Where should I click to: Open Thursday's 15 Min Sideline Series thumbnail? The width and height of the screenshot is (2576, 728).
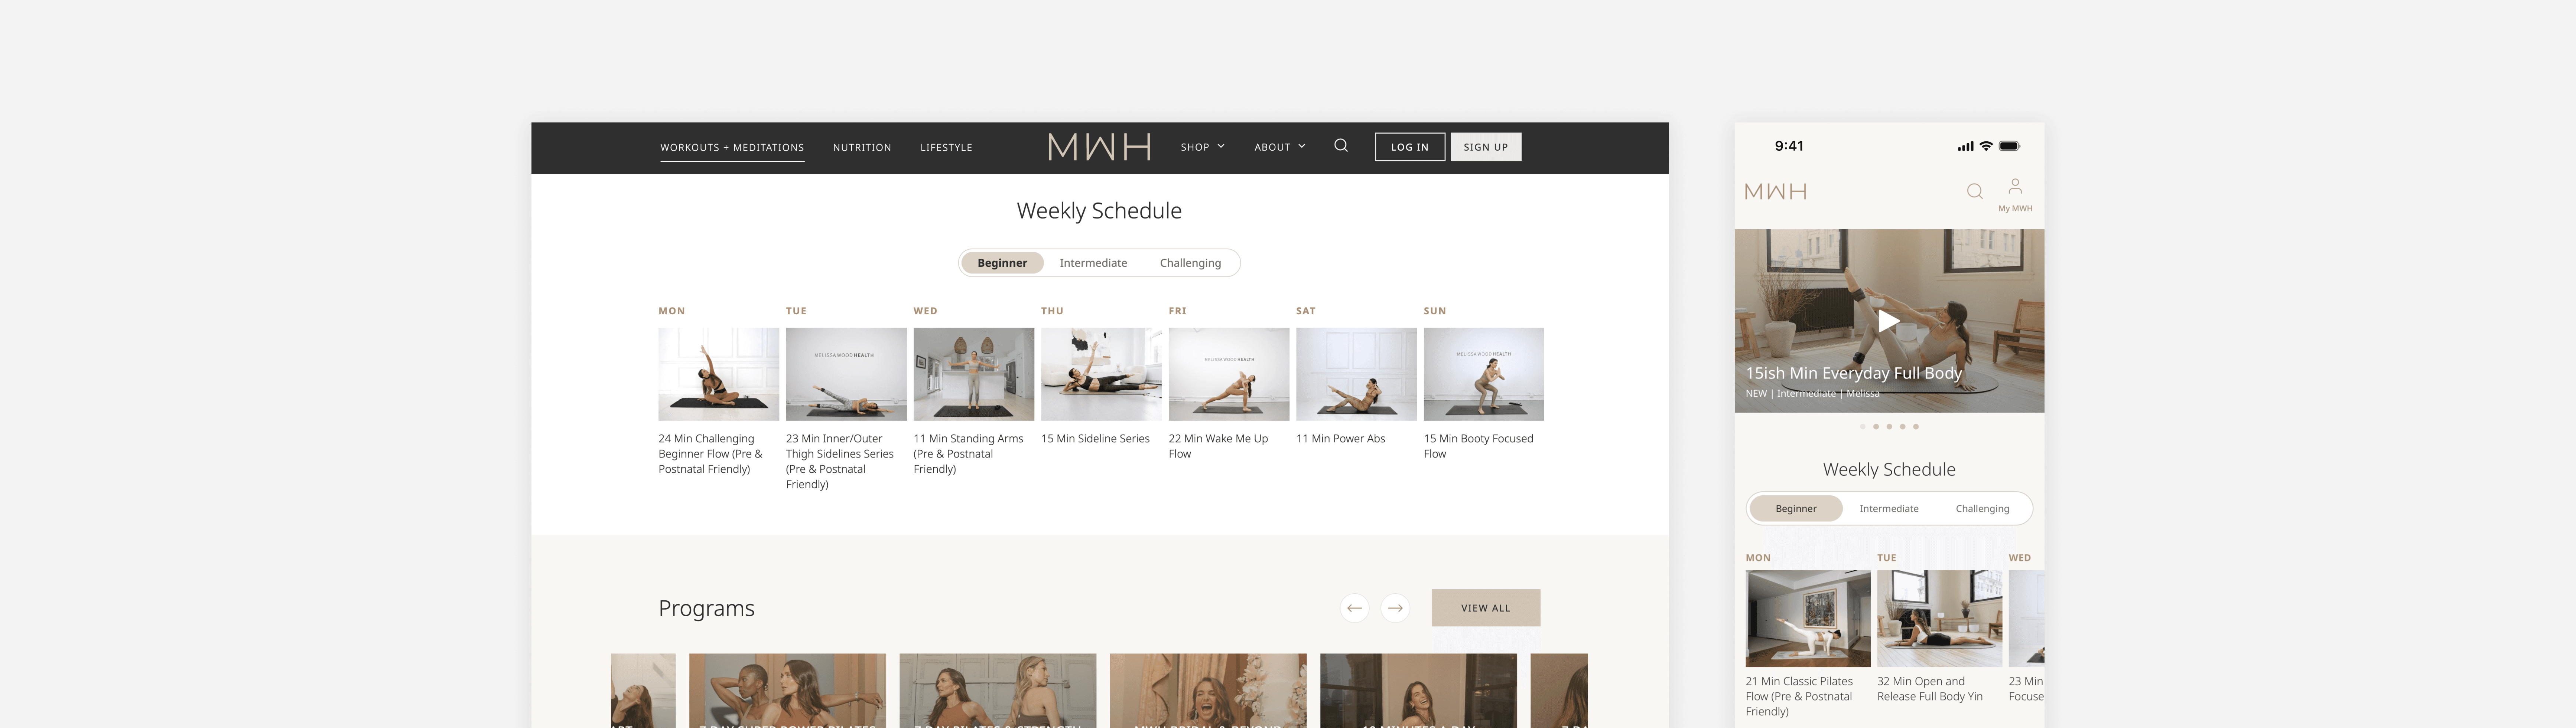pos(1101,374)
